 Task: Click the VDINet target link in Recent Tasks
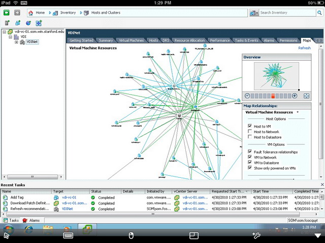[68, 209]
